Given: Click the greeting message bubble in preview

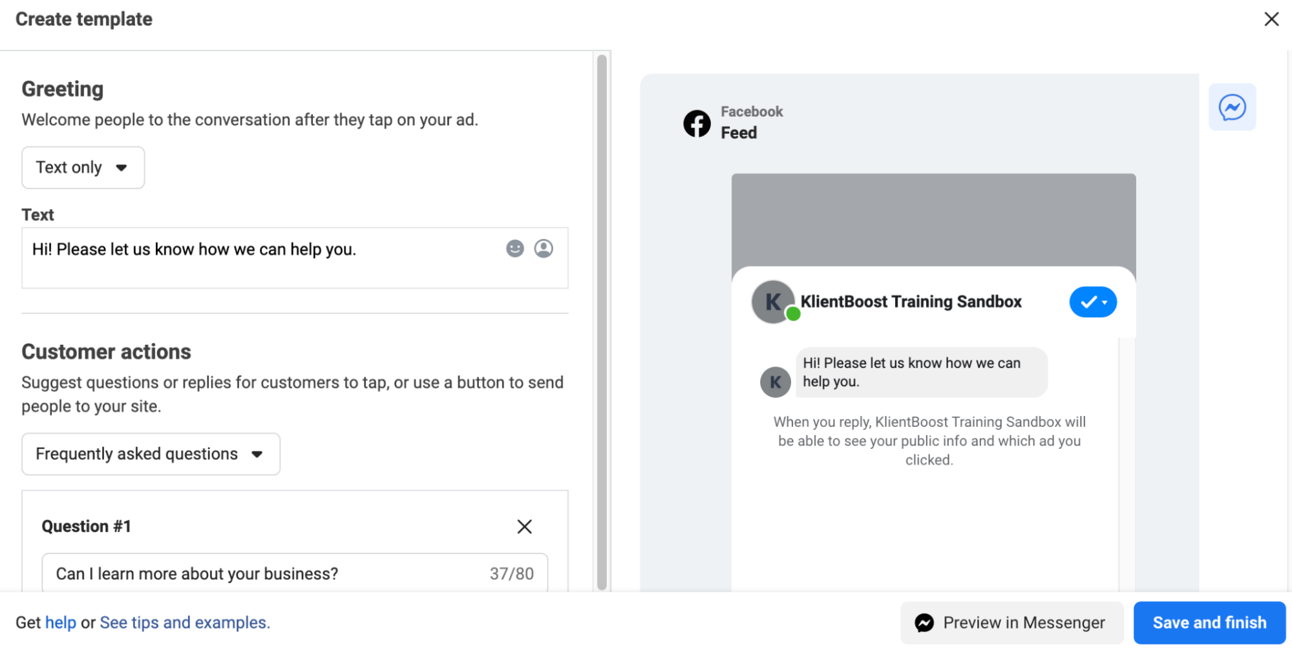Looking at the screenshot, I should tap(920, 373).
